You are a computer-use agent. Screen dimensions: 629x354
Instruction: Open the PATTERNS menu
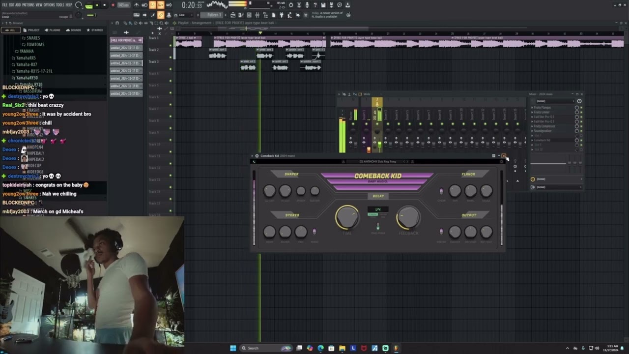point(28,5)
